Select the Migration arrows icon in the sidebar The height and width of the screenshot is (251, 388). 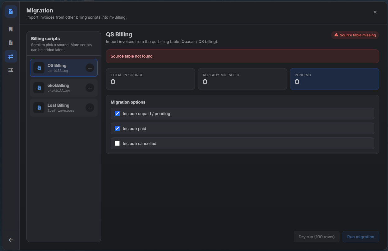(x=11, y=56)
